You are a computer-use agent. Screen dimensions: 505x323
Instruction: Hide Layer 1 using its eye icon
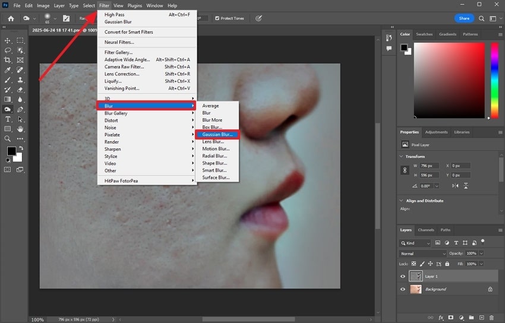tap(403, 276)
